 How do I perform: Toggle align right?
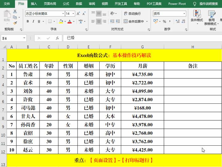point(104,21)
